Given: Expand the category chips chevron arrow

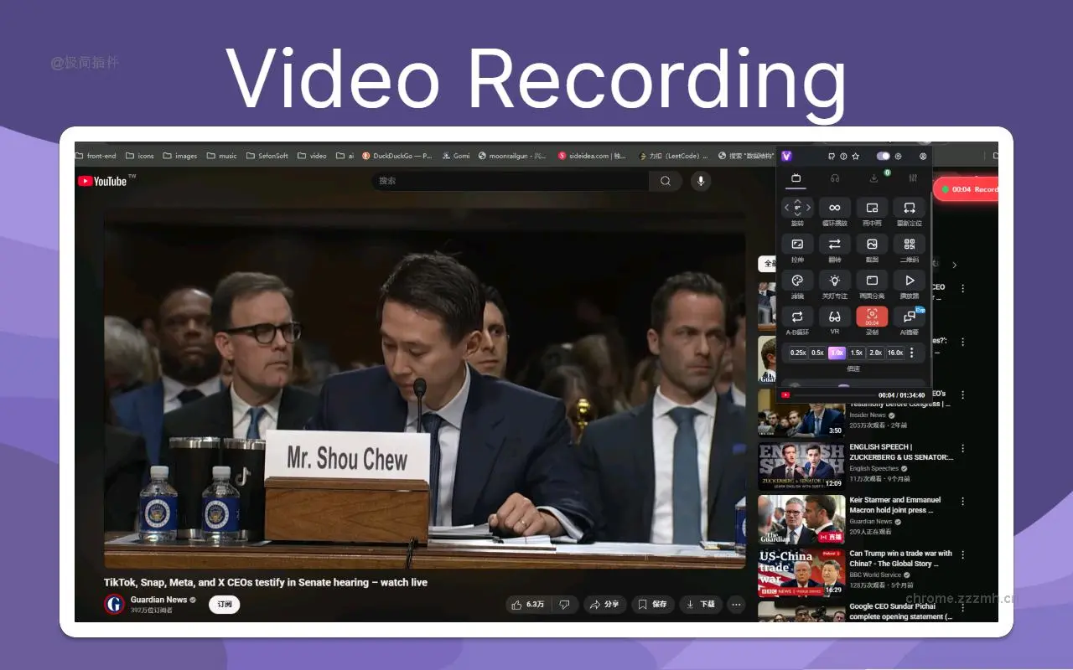Looking at the screenshot, I should [x=955, y=264].
